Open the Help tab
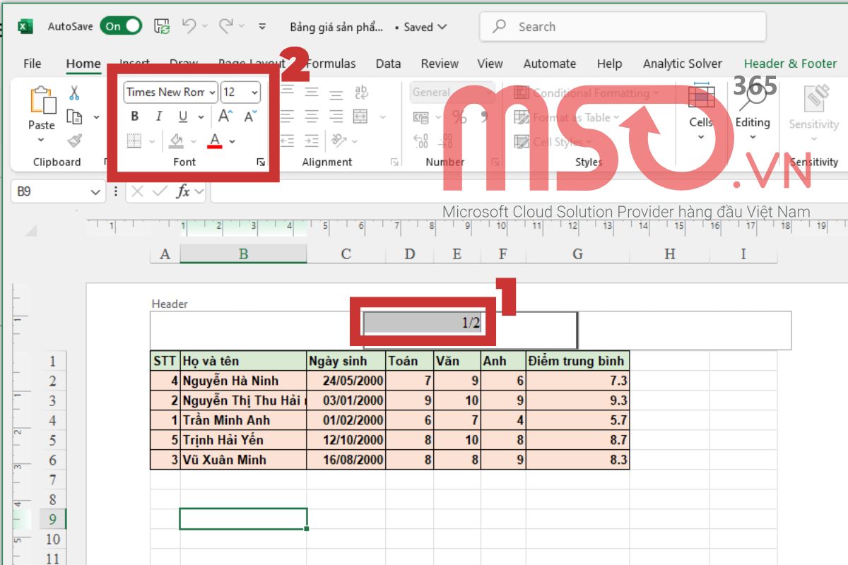Viewport: 848px width, 565px height. 609,64
